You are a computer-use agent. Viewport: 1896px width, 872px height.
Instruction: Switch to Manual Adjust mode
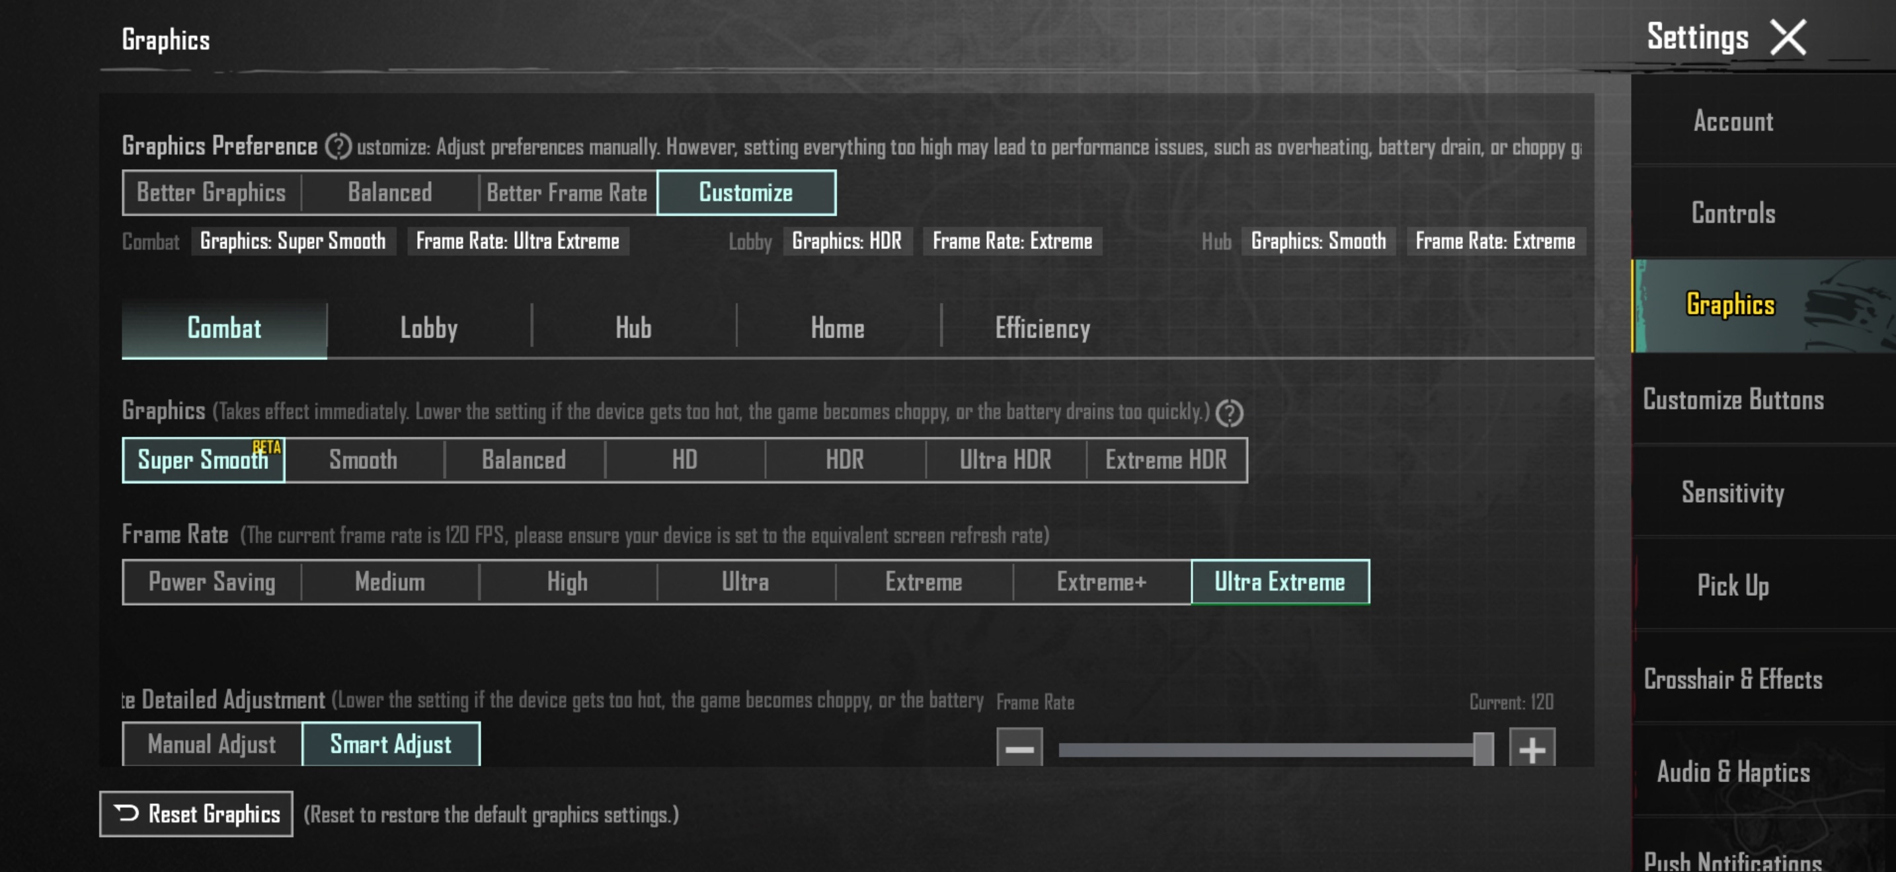pos(212,744)
